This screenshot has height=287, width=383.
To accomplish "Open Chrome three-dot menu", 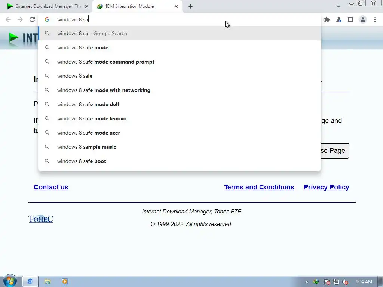I will [x=375, y=19].
